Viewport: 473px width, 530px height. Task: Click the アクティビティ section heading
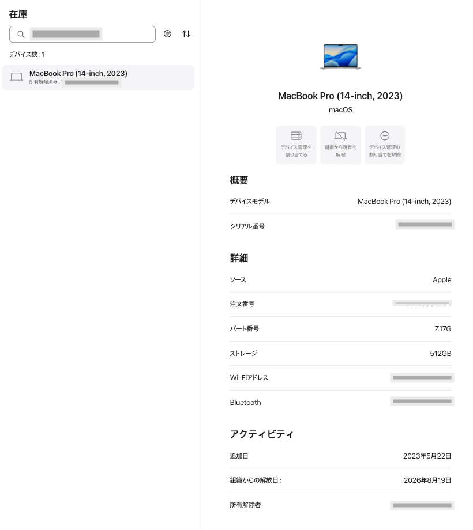[x=261, y=434]
